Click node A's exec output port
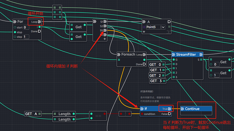This screenshot has height=131, width=234. (x=169, y=22)
